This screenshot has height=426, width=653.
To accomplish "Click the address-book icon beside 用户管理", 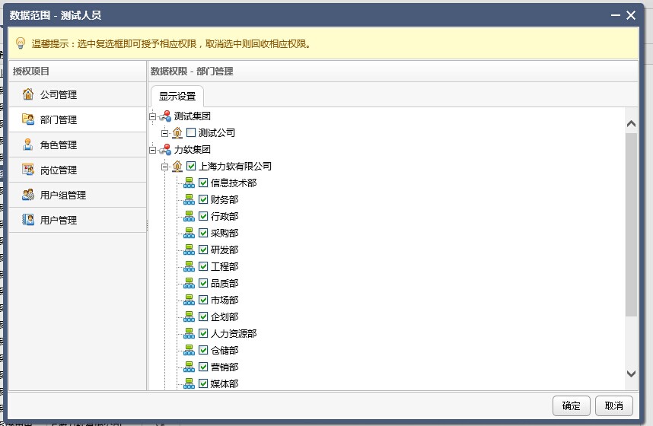I will [x=28, y=219].
